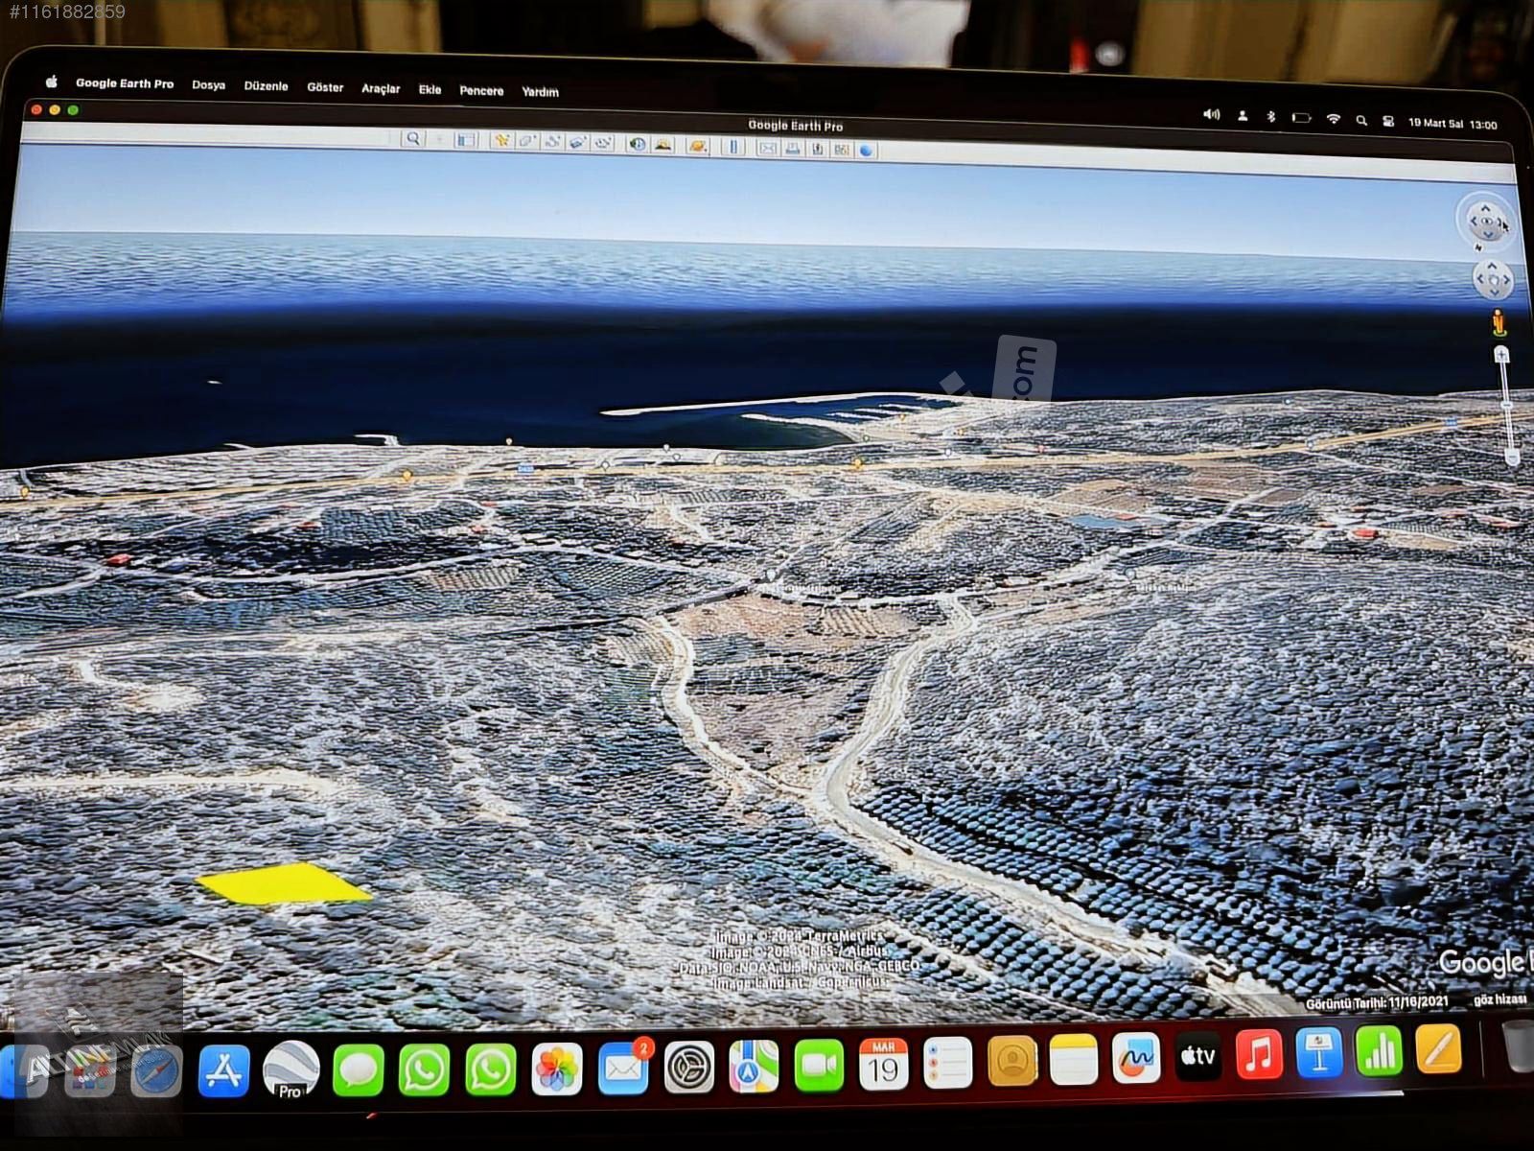Select the Add Polygon tool
Viewport: 1534px width, 1151px height.
[526, 141]
